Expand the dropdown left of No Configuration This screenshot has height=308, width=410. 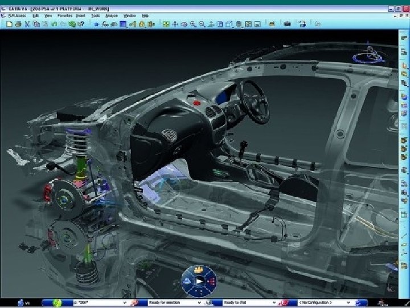pos(274,303)
